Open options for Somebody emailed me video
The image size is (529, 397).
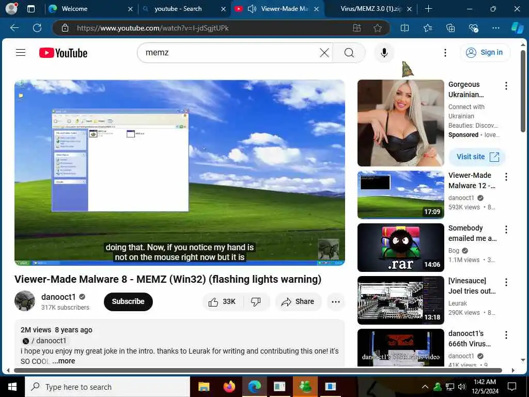(506, 230)
